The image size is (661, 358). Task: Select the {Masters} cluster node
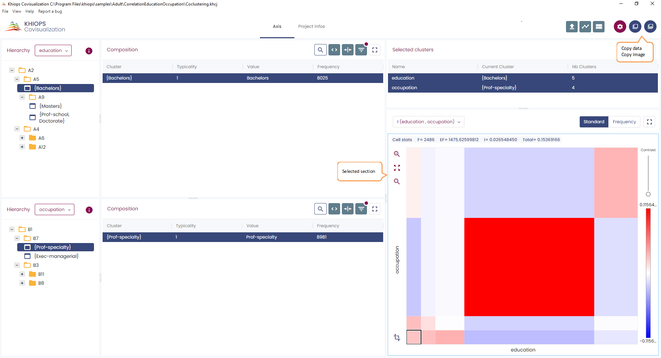[51, 106]
